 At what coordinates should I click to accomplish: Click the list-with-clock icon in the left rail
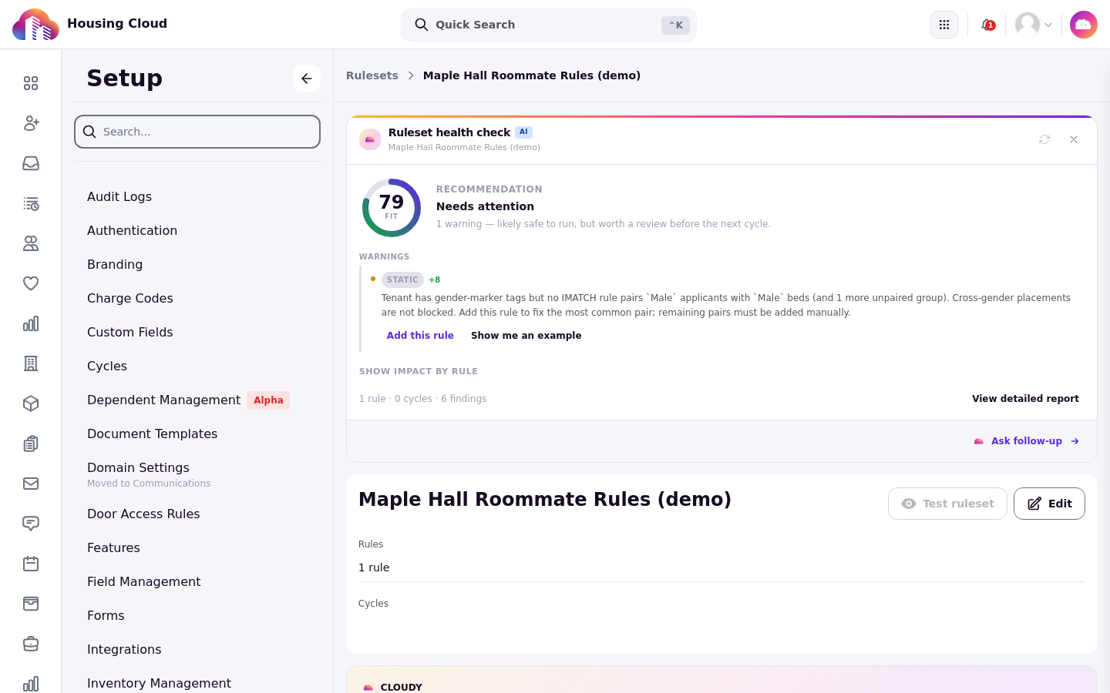click(x=31, y=203)
